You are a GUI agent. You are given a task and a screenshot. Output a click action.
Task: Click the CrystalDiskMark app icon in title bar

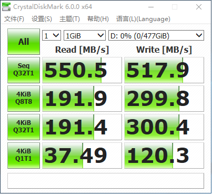(x=6, y=7)
